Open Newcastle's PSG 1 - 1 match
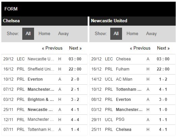176x139 pixels. (133, 119)
